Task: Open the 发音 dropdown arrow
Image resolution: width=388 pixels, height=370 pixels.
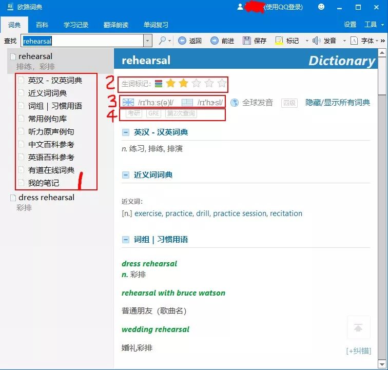Action: [344, 41]
